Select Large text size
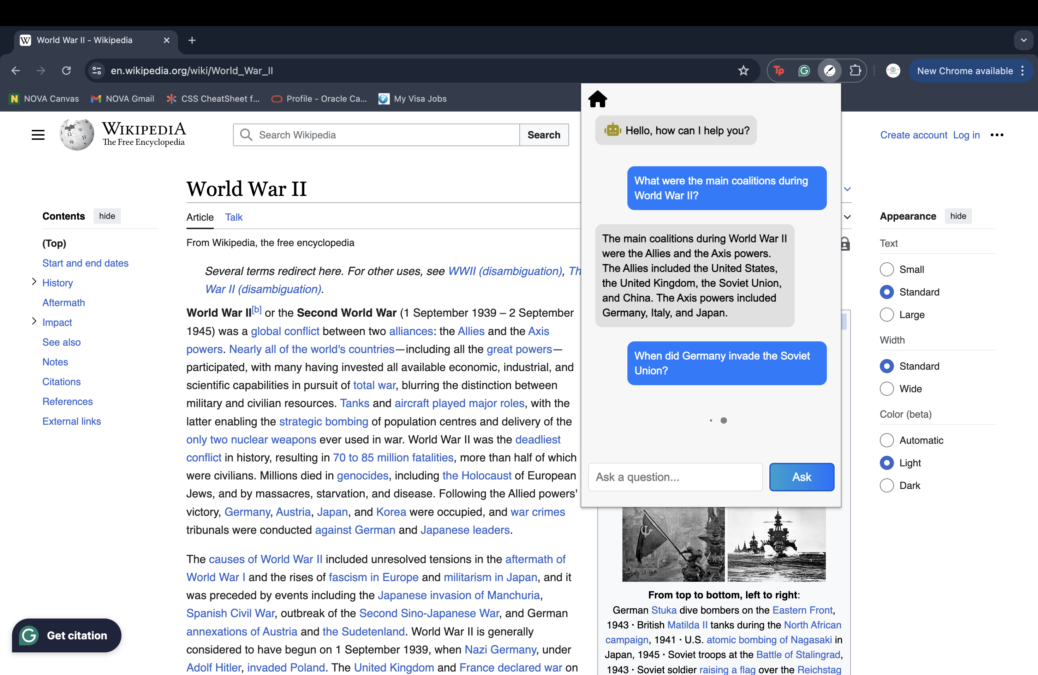The image size is (1038, 675). (x=887, y=315)
